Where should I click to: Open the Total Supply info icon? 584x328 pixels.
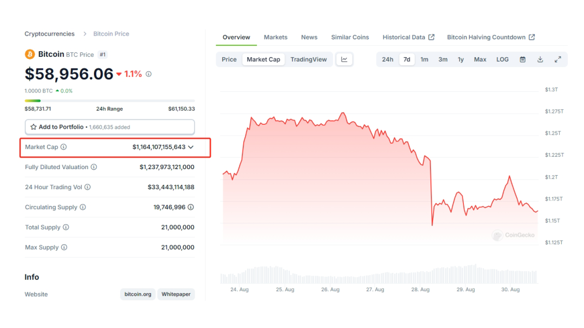(x=66, y=227)
